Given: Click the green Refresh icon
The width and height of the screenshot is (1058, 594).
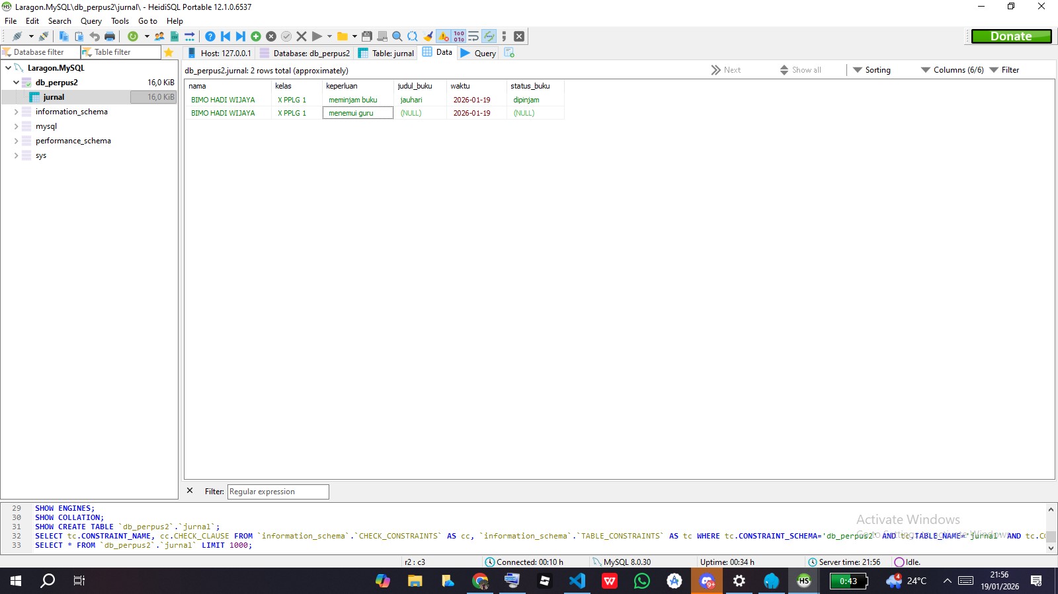Looking at the screenshot, I should pos(133,36).
